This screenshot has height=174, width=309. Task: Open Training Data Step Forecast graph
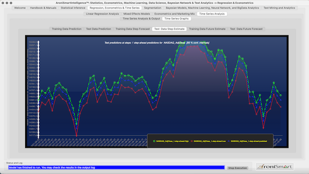coord(133,29)
